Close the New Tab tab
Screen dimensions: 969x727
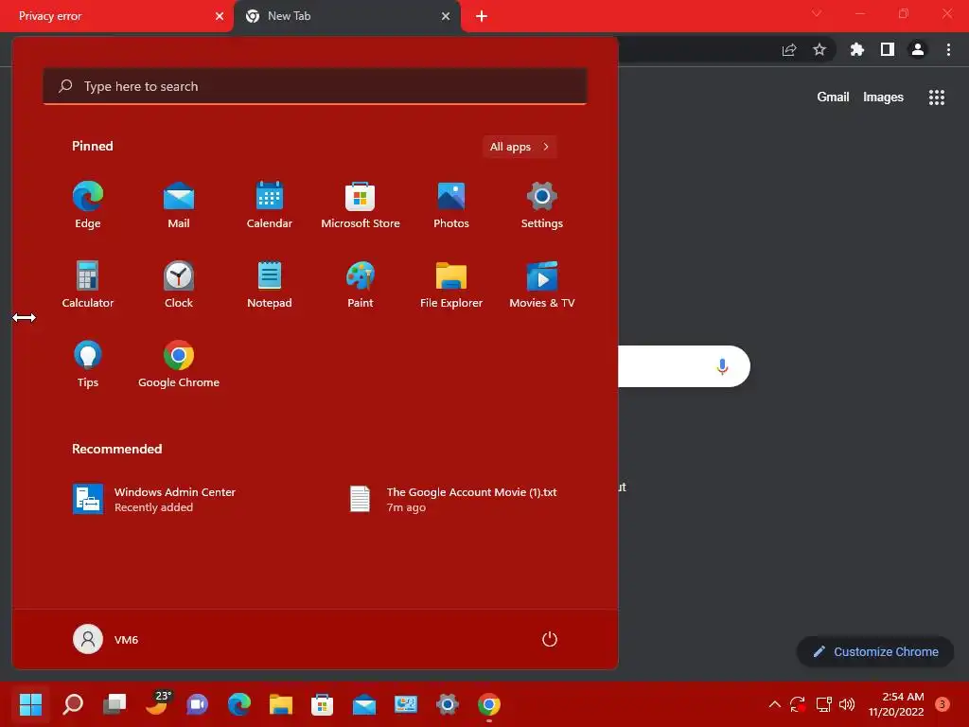(446, 16)
